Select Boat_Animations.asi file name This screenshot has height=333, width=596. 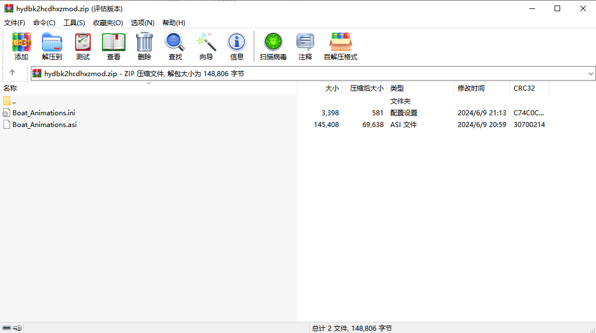[x=44, y=125]
